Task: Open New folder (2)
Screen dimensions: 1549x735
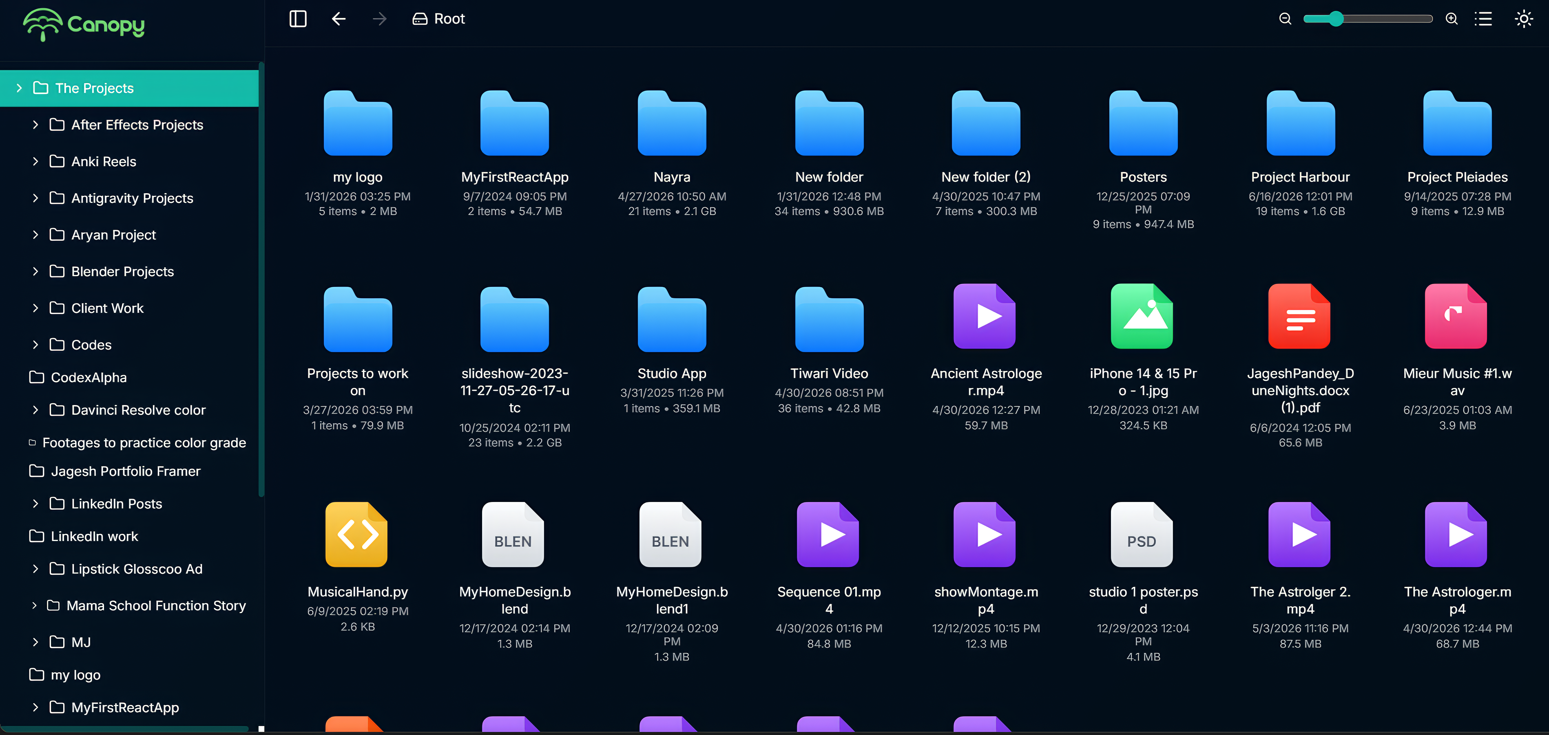Action: (986, 123)
